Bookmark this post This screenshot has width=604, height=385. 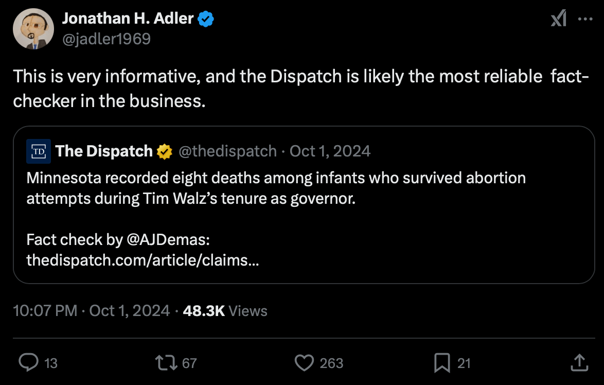pos(442,363)
